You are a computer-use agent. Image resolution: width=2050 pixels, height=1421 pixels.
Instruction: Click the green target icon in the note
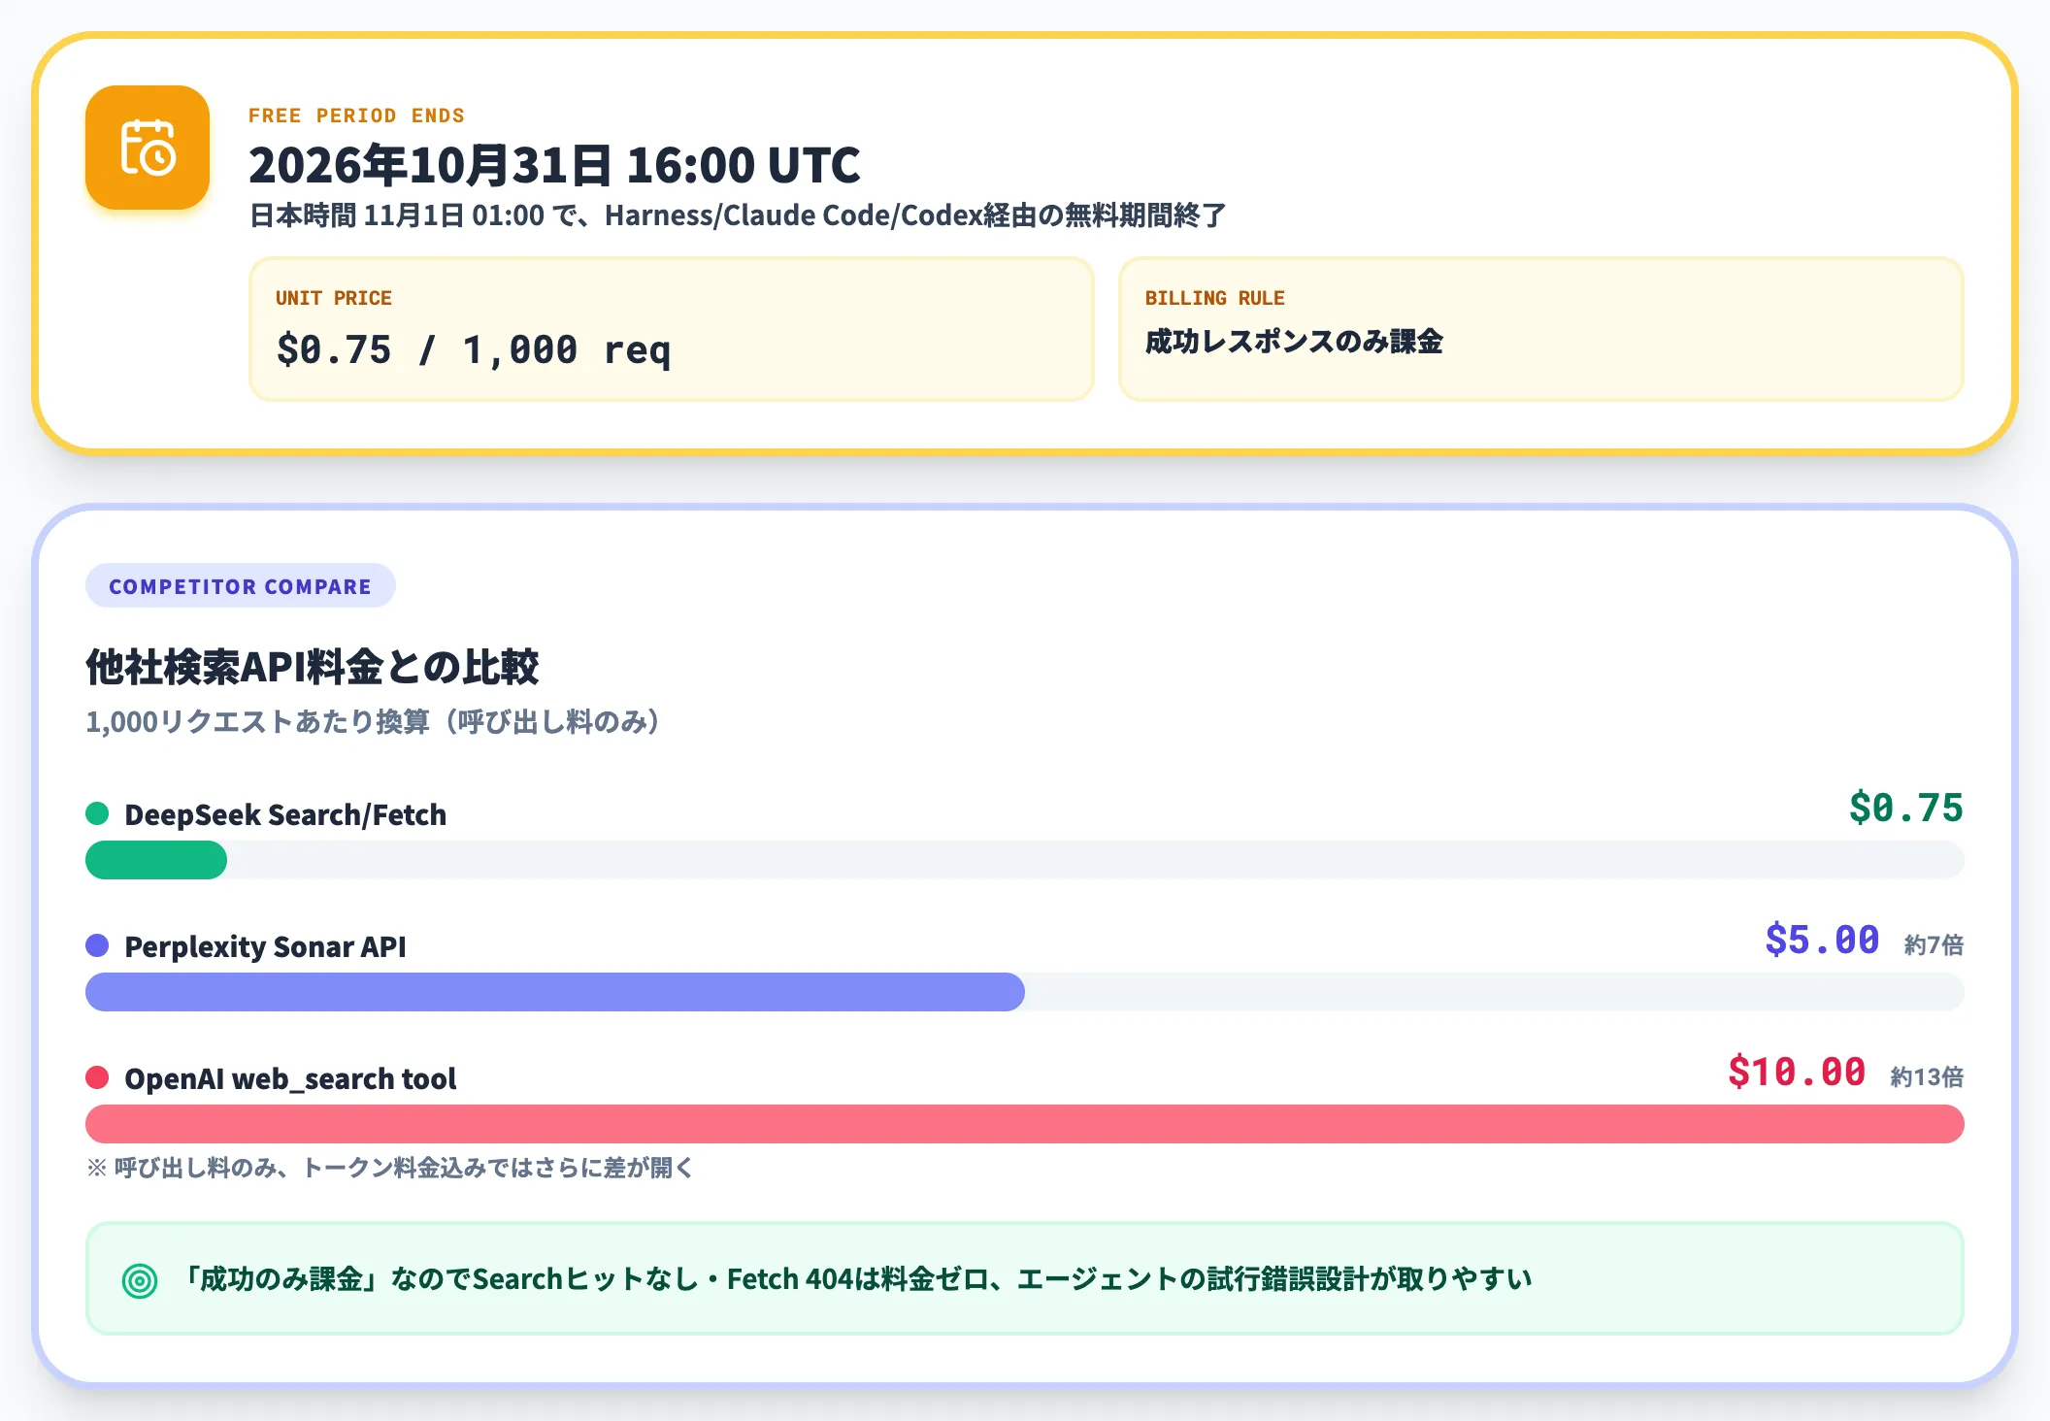coord(140,1280)
